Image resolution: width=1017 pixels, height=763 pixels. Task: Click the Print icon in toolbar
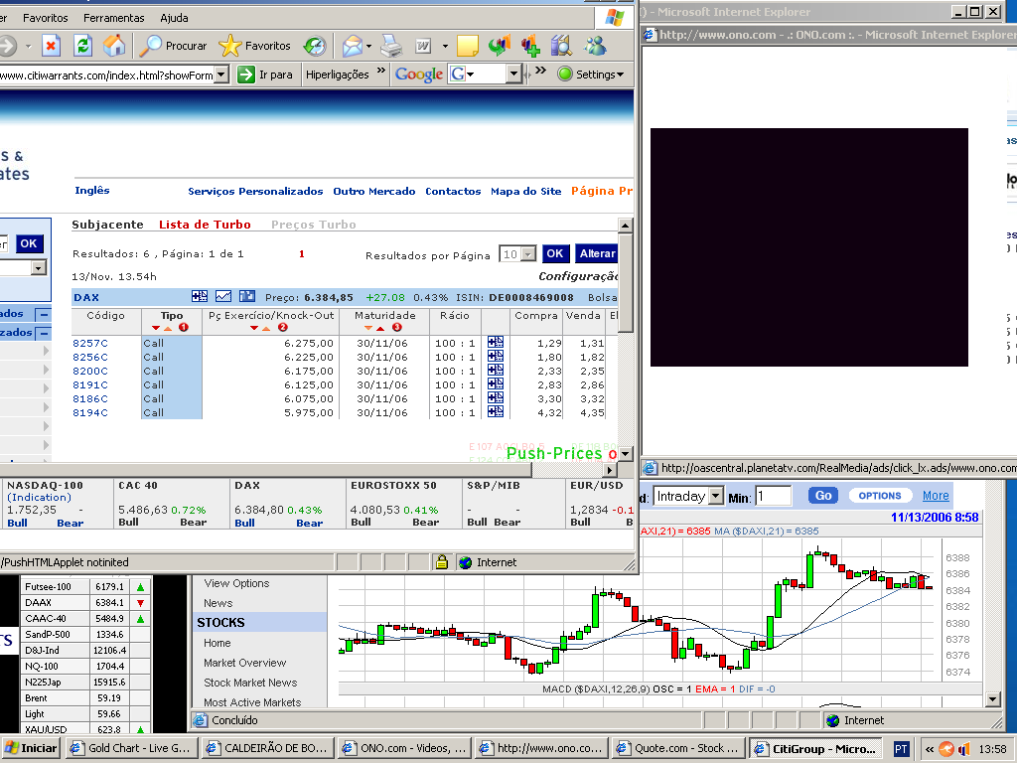coord(390,46)
